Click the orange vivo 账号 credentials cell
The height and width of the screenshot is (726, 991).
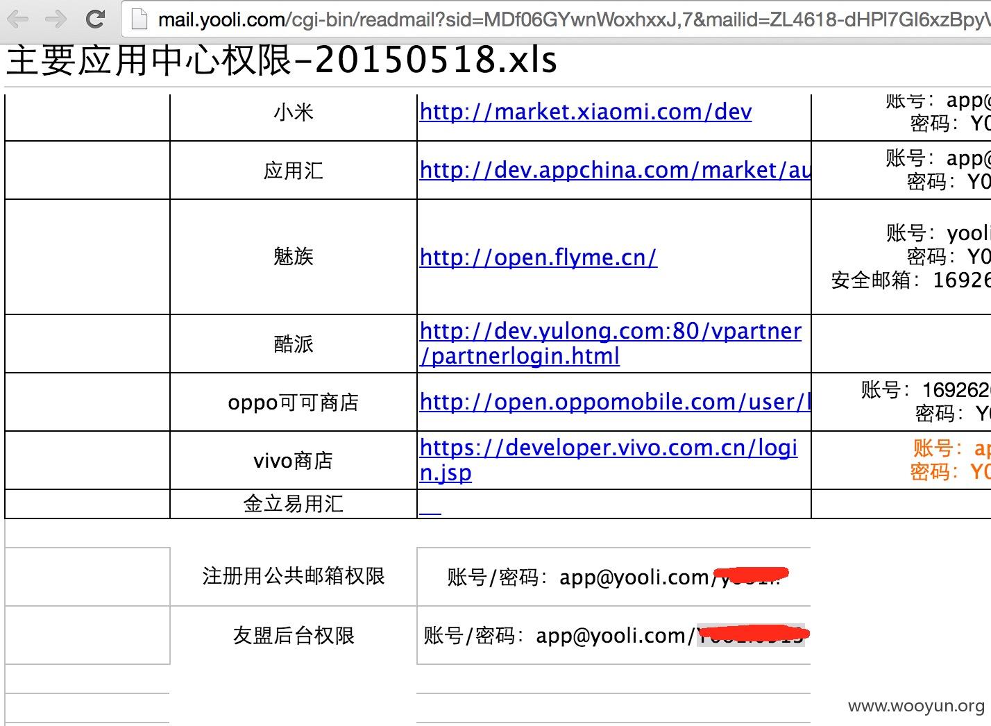click(x=901, y=460)
